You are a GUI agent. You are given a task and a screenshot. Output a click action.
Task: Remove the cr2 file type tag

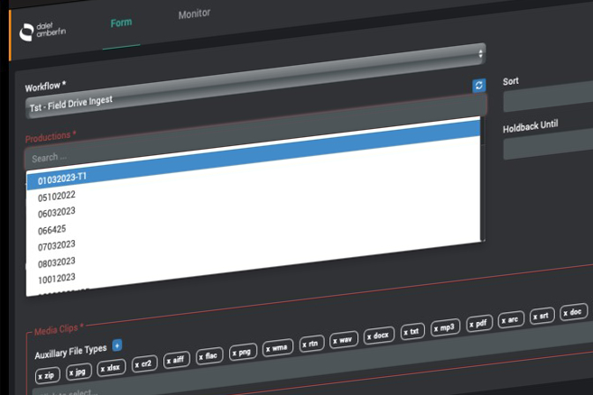click(x=137, y=365)
